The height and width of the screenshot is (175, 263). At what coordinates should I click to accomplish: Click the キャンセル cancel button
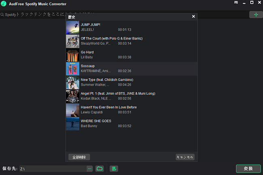tap(185, 157)
